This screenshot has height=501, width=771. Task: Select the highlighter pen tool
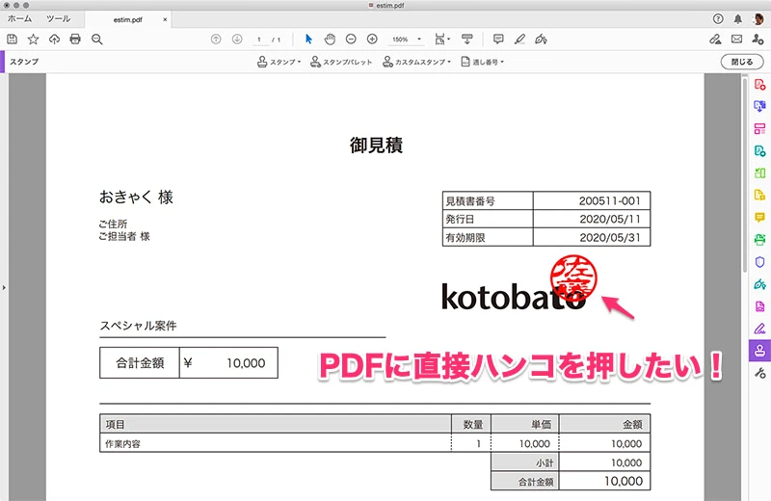pyautogui.click(x=519, y=39)
